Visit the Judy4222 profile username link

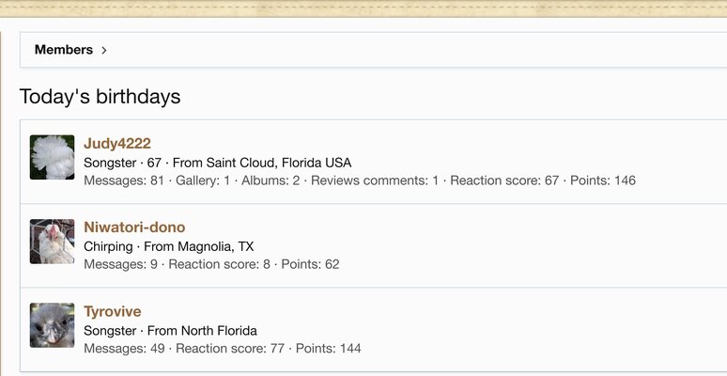point(117,144)
